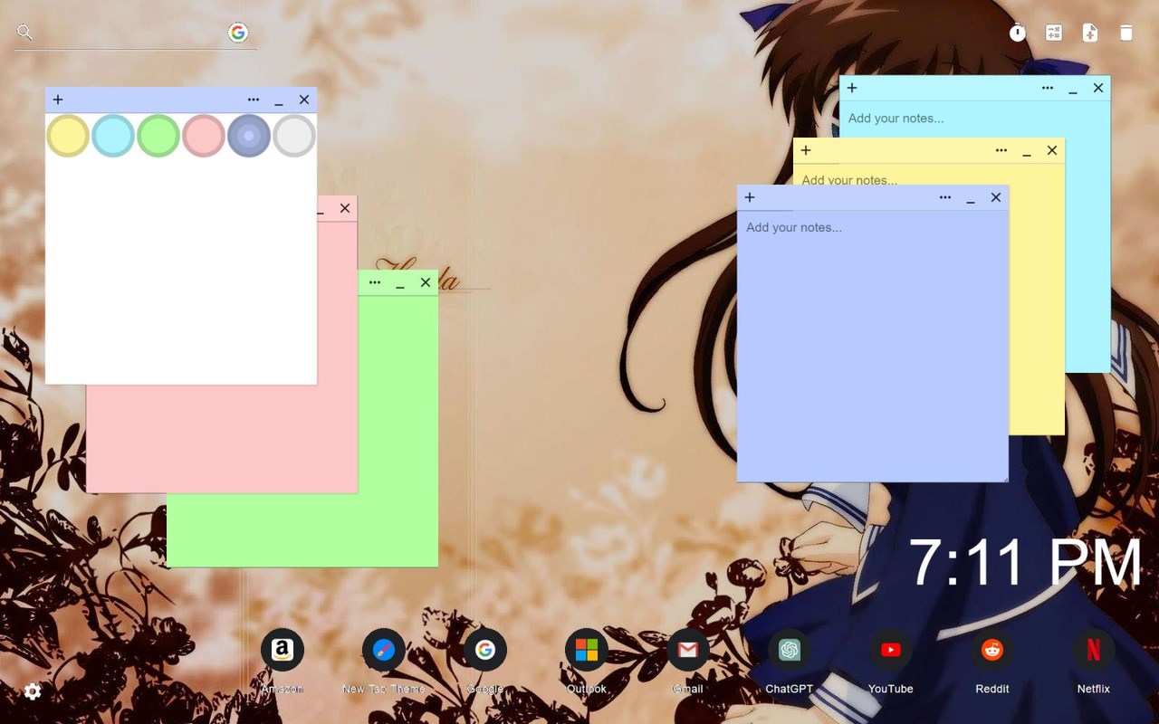Launch the Gmail shortcut
1159x724 pixels.
point(688,650)
